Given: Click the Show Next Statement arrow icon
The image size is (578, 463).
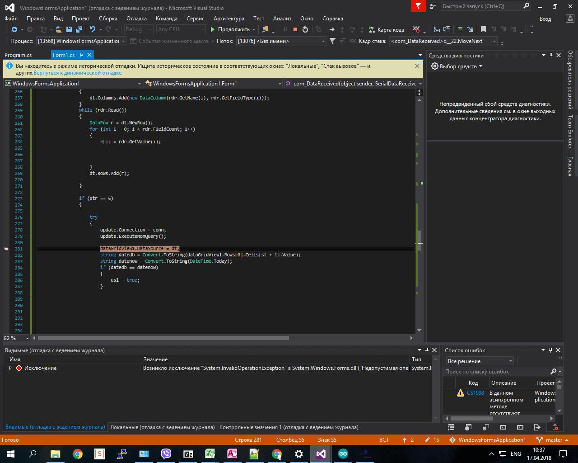Looking at the screenshot, I should click(332, 29).
